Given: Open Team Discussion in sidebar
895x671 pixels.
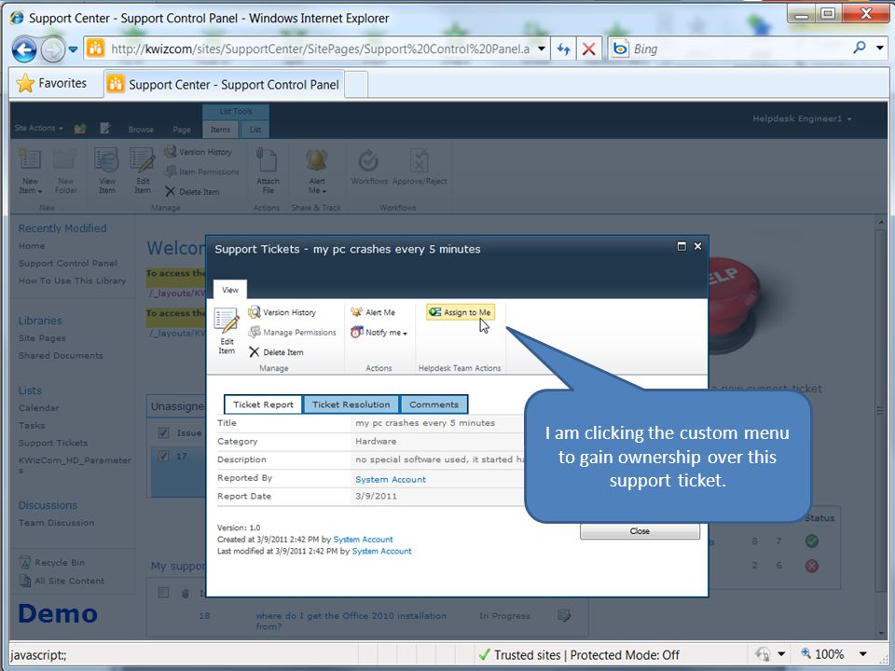Looking at the screenshot, I should (56, 523).
